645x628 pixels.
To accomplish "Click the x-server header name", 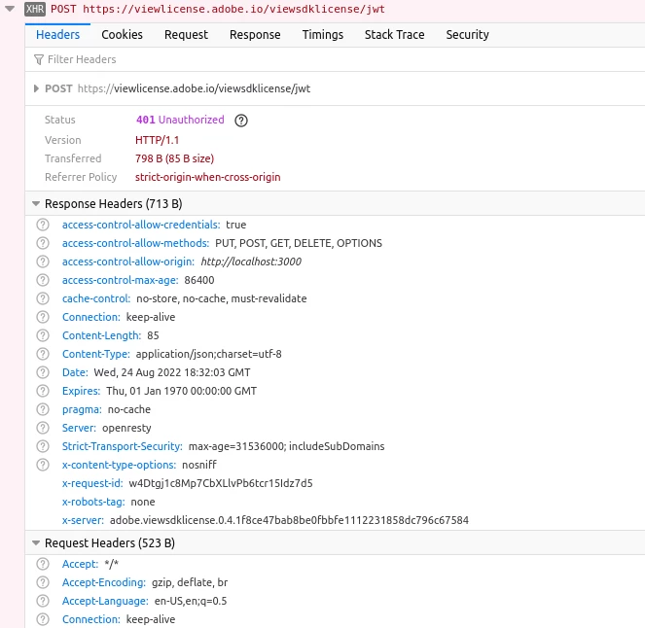I will [x=83, y=520].
